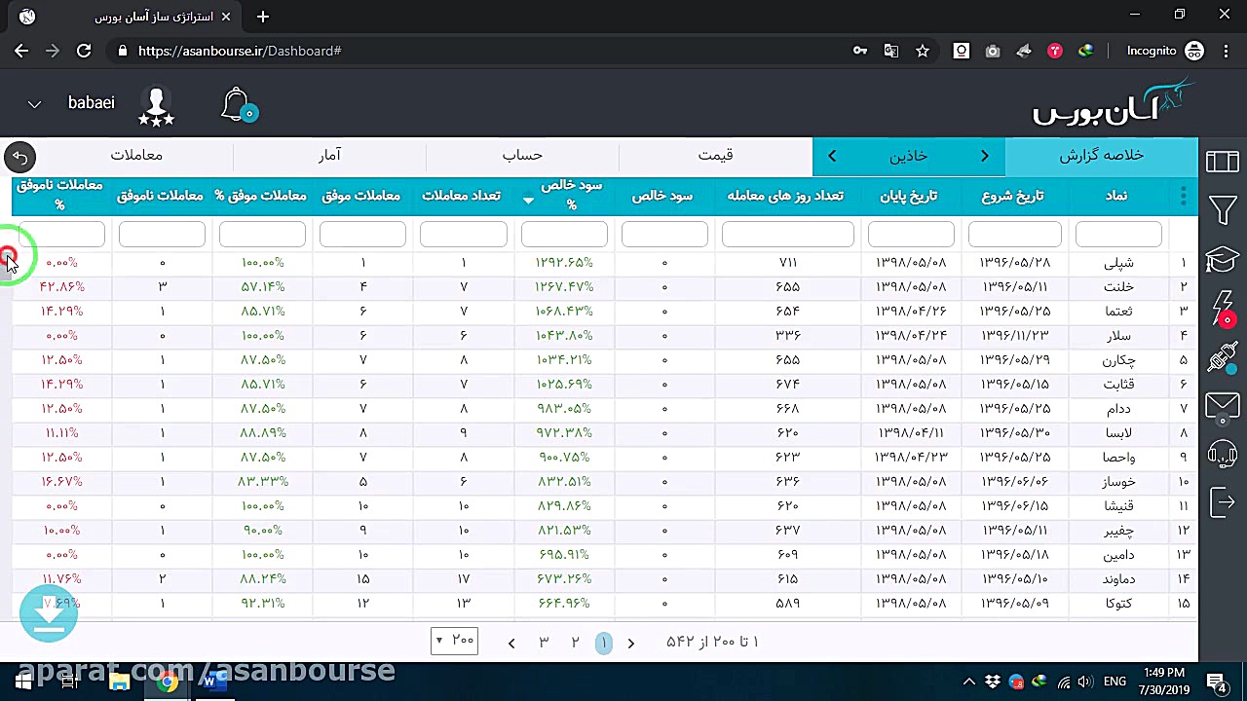Go back in browser history
Viewport: 1247px width, 701px height.
coord(21,51)
